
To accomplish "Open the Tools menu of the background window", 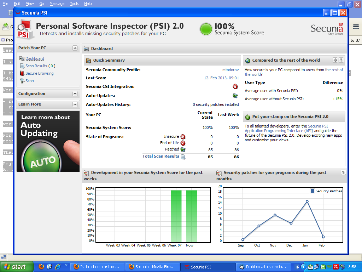I will point(74,4).
